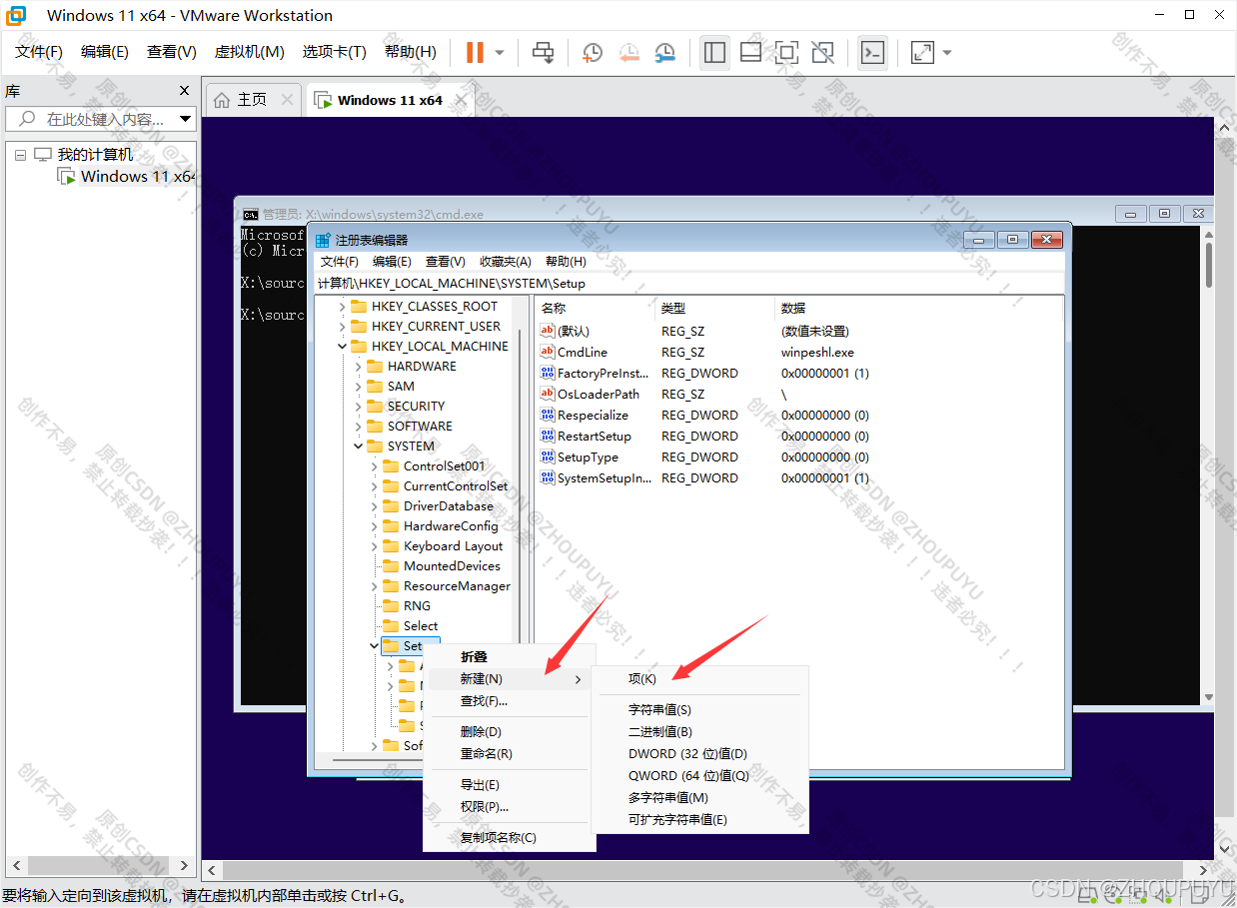This screenshot has height=908, width=1237.
Task: Toggle the thumbnail bar view
Action: 750,52
